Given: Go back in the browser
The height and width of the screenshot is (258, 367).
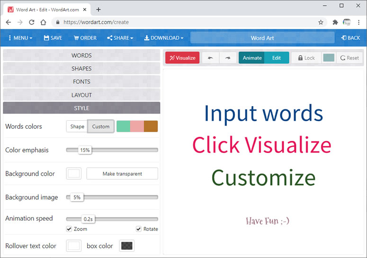Looking at the screenshot, I should [9, 22].
